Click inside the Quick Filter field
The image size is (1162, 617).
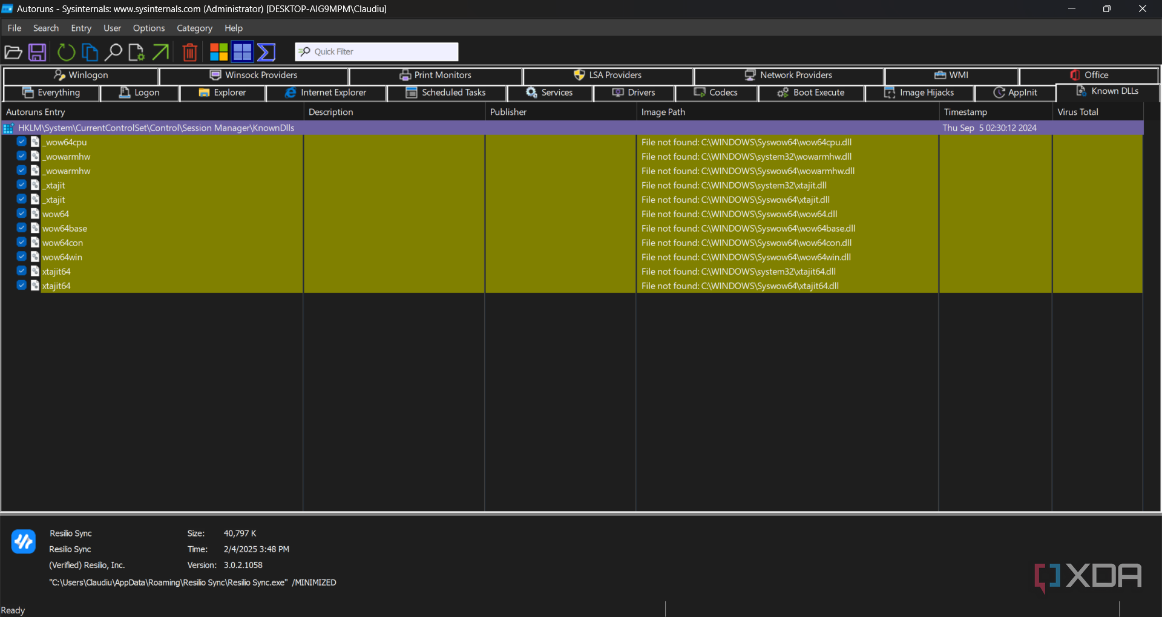tap(384, 52)
